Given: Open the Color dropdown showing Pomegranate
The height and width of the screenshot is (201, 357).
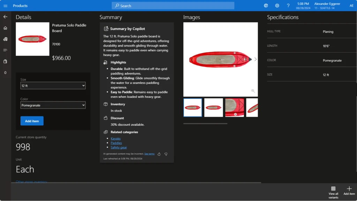Looking at the screenshot, I should [53, 105].
